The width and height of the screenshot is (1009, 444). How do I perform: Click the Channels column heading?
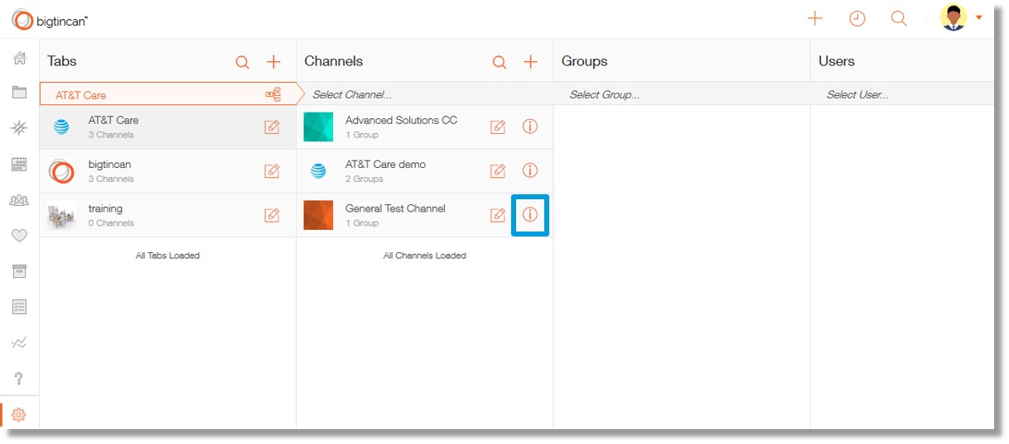pyautogui.click(x=334, y=61)
